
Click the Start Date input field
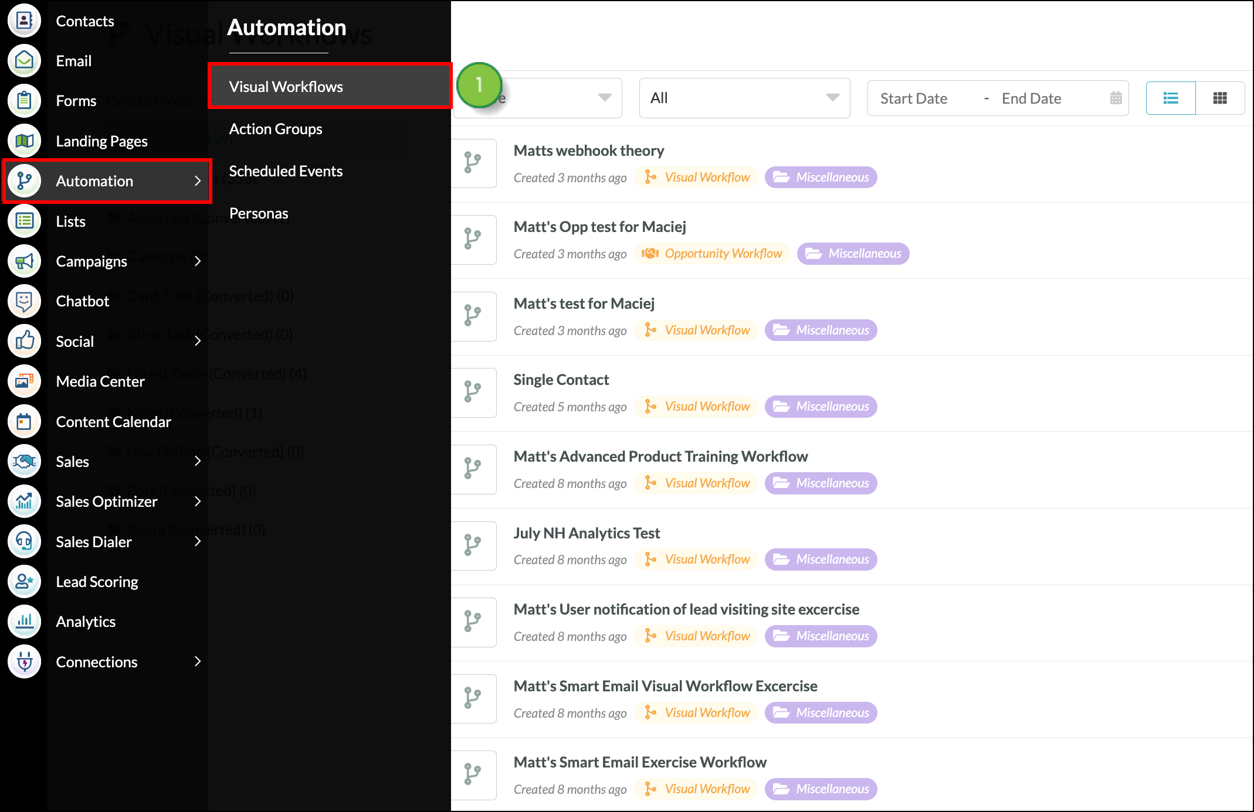click(x=914, y=98)
